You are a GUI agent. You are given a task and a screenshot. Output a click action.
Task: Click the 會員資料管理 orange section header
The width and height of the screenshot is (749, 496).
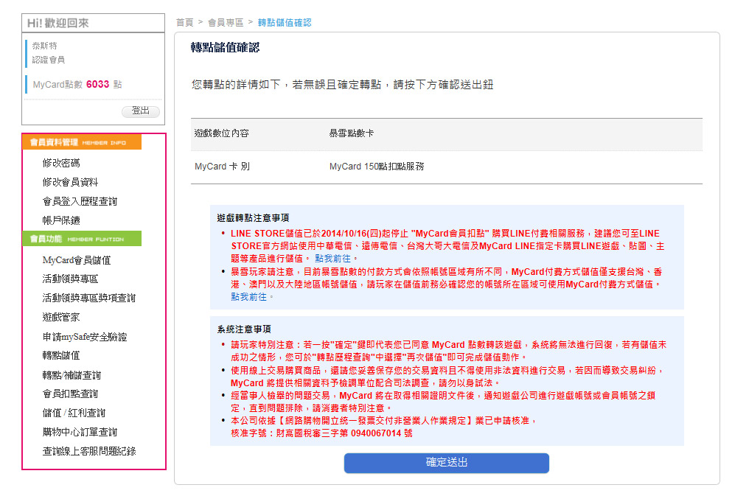click(x=82, y=142)
